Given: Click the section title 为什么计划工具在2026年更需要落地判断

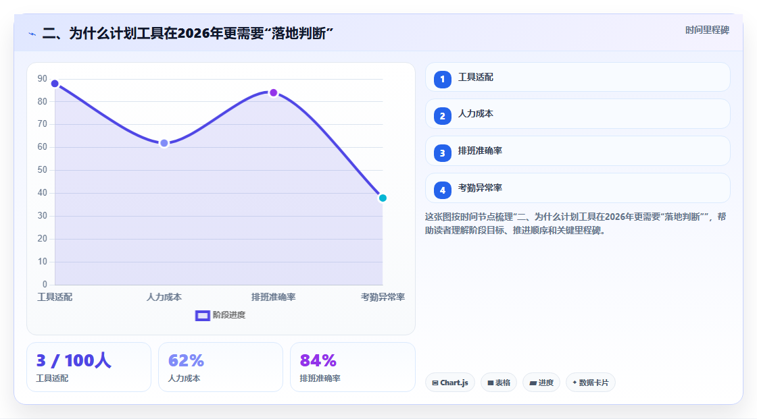Looking at the screenshot, I should pyautogui.click(x=188, y=33).
